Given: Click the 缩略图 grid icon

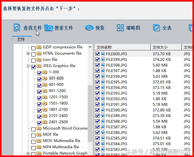Looking at the screenshot, I should 120,27.
